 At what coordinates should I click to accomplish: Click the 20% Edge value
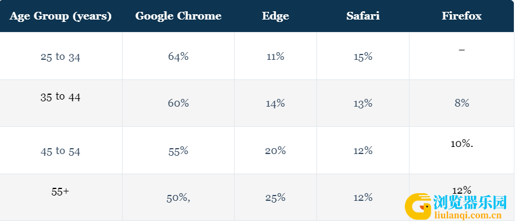[x=275, y=150]
